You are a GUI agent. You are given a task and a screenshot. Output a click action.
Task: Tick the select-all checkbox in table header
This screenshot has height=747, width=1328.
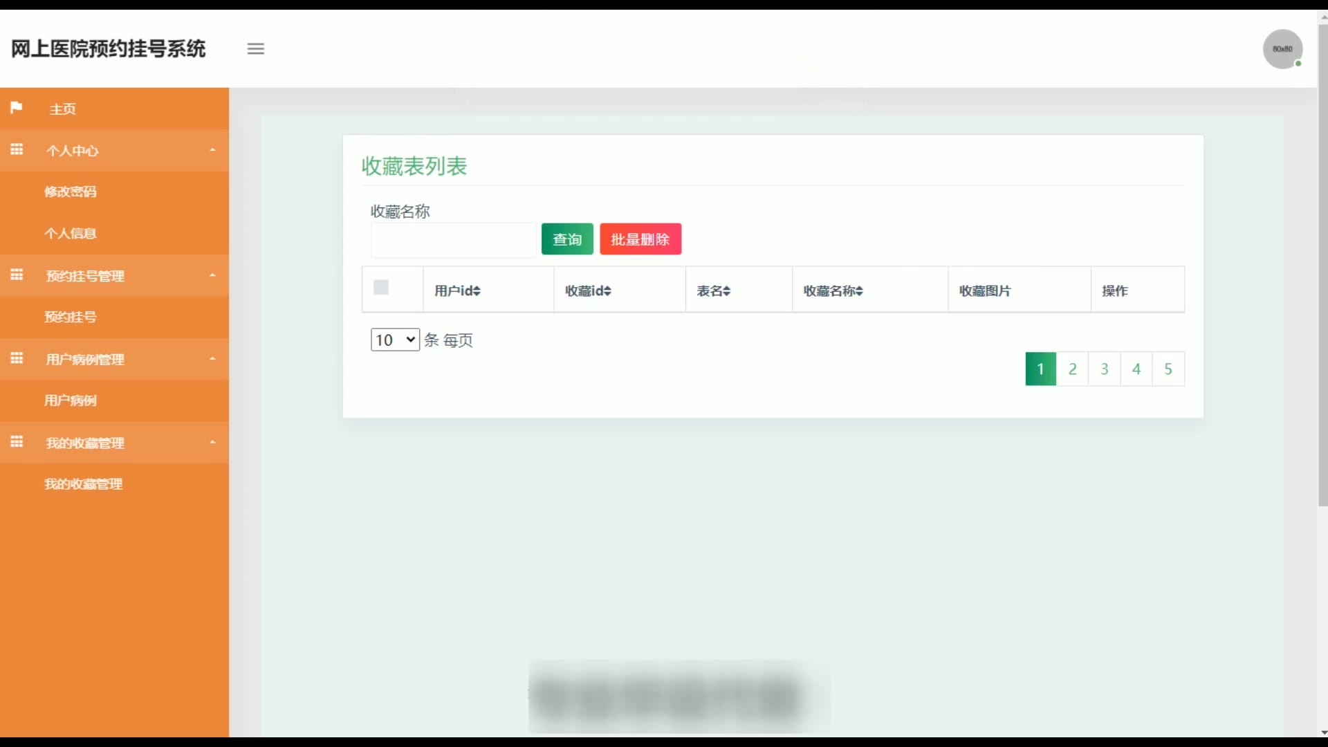381,287
